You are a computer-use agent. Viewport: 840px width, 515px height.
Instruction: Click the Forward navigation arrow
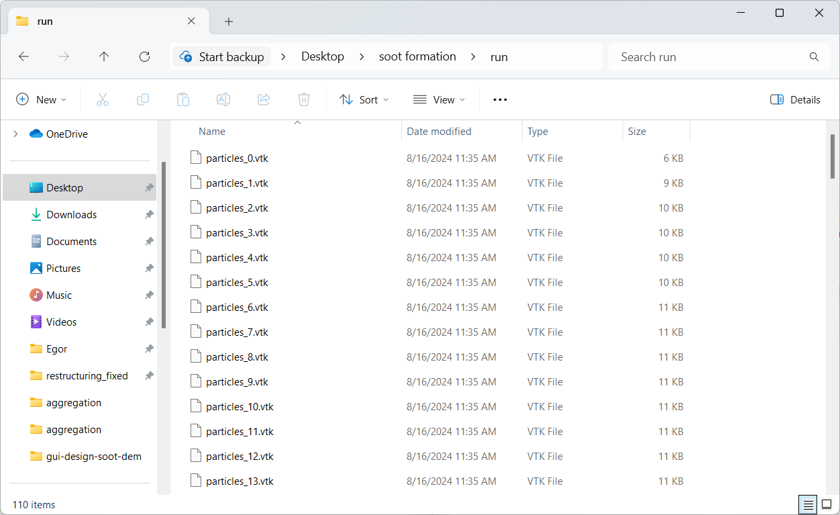coord(64,57)
